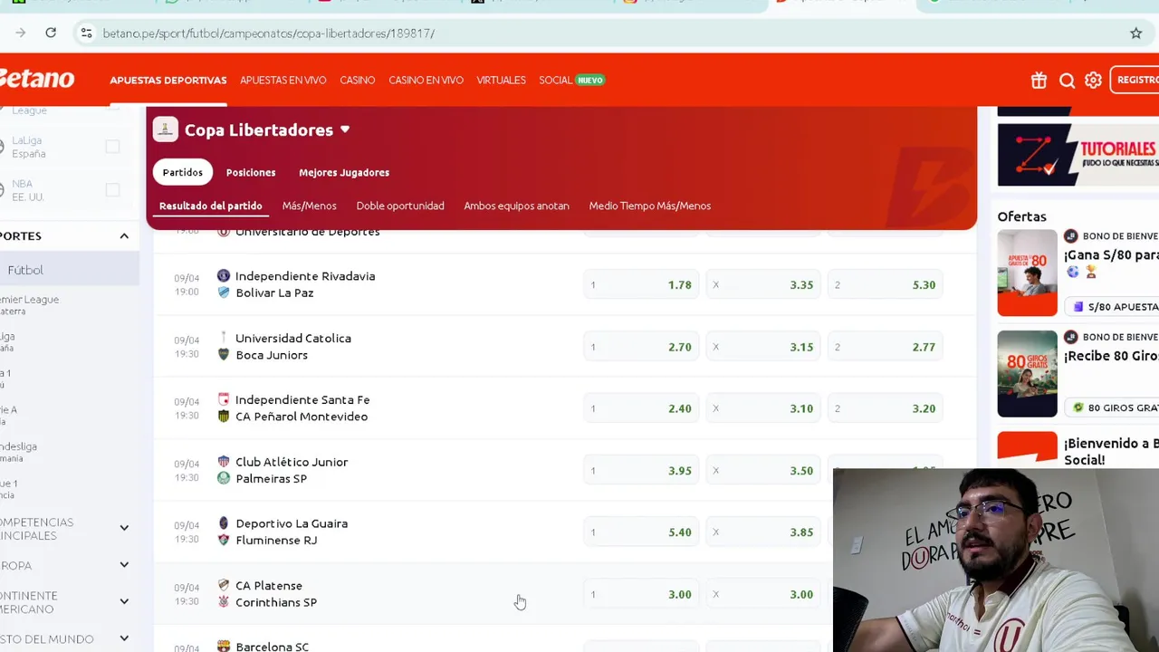The width and height of the screenshot is (1159, 652).
Task: Open Virtuales menu item
Action: click(x=501, y=81)
